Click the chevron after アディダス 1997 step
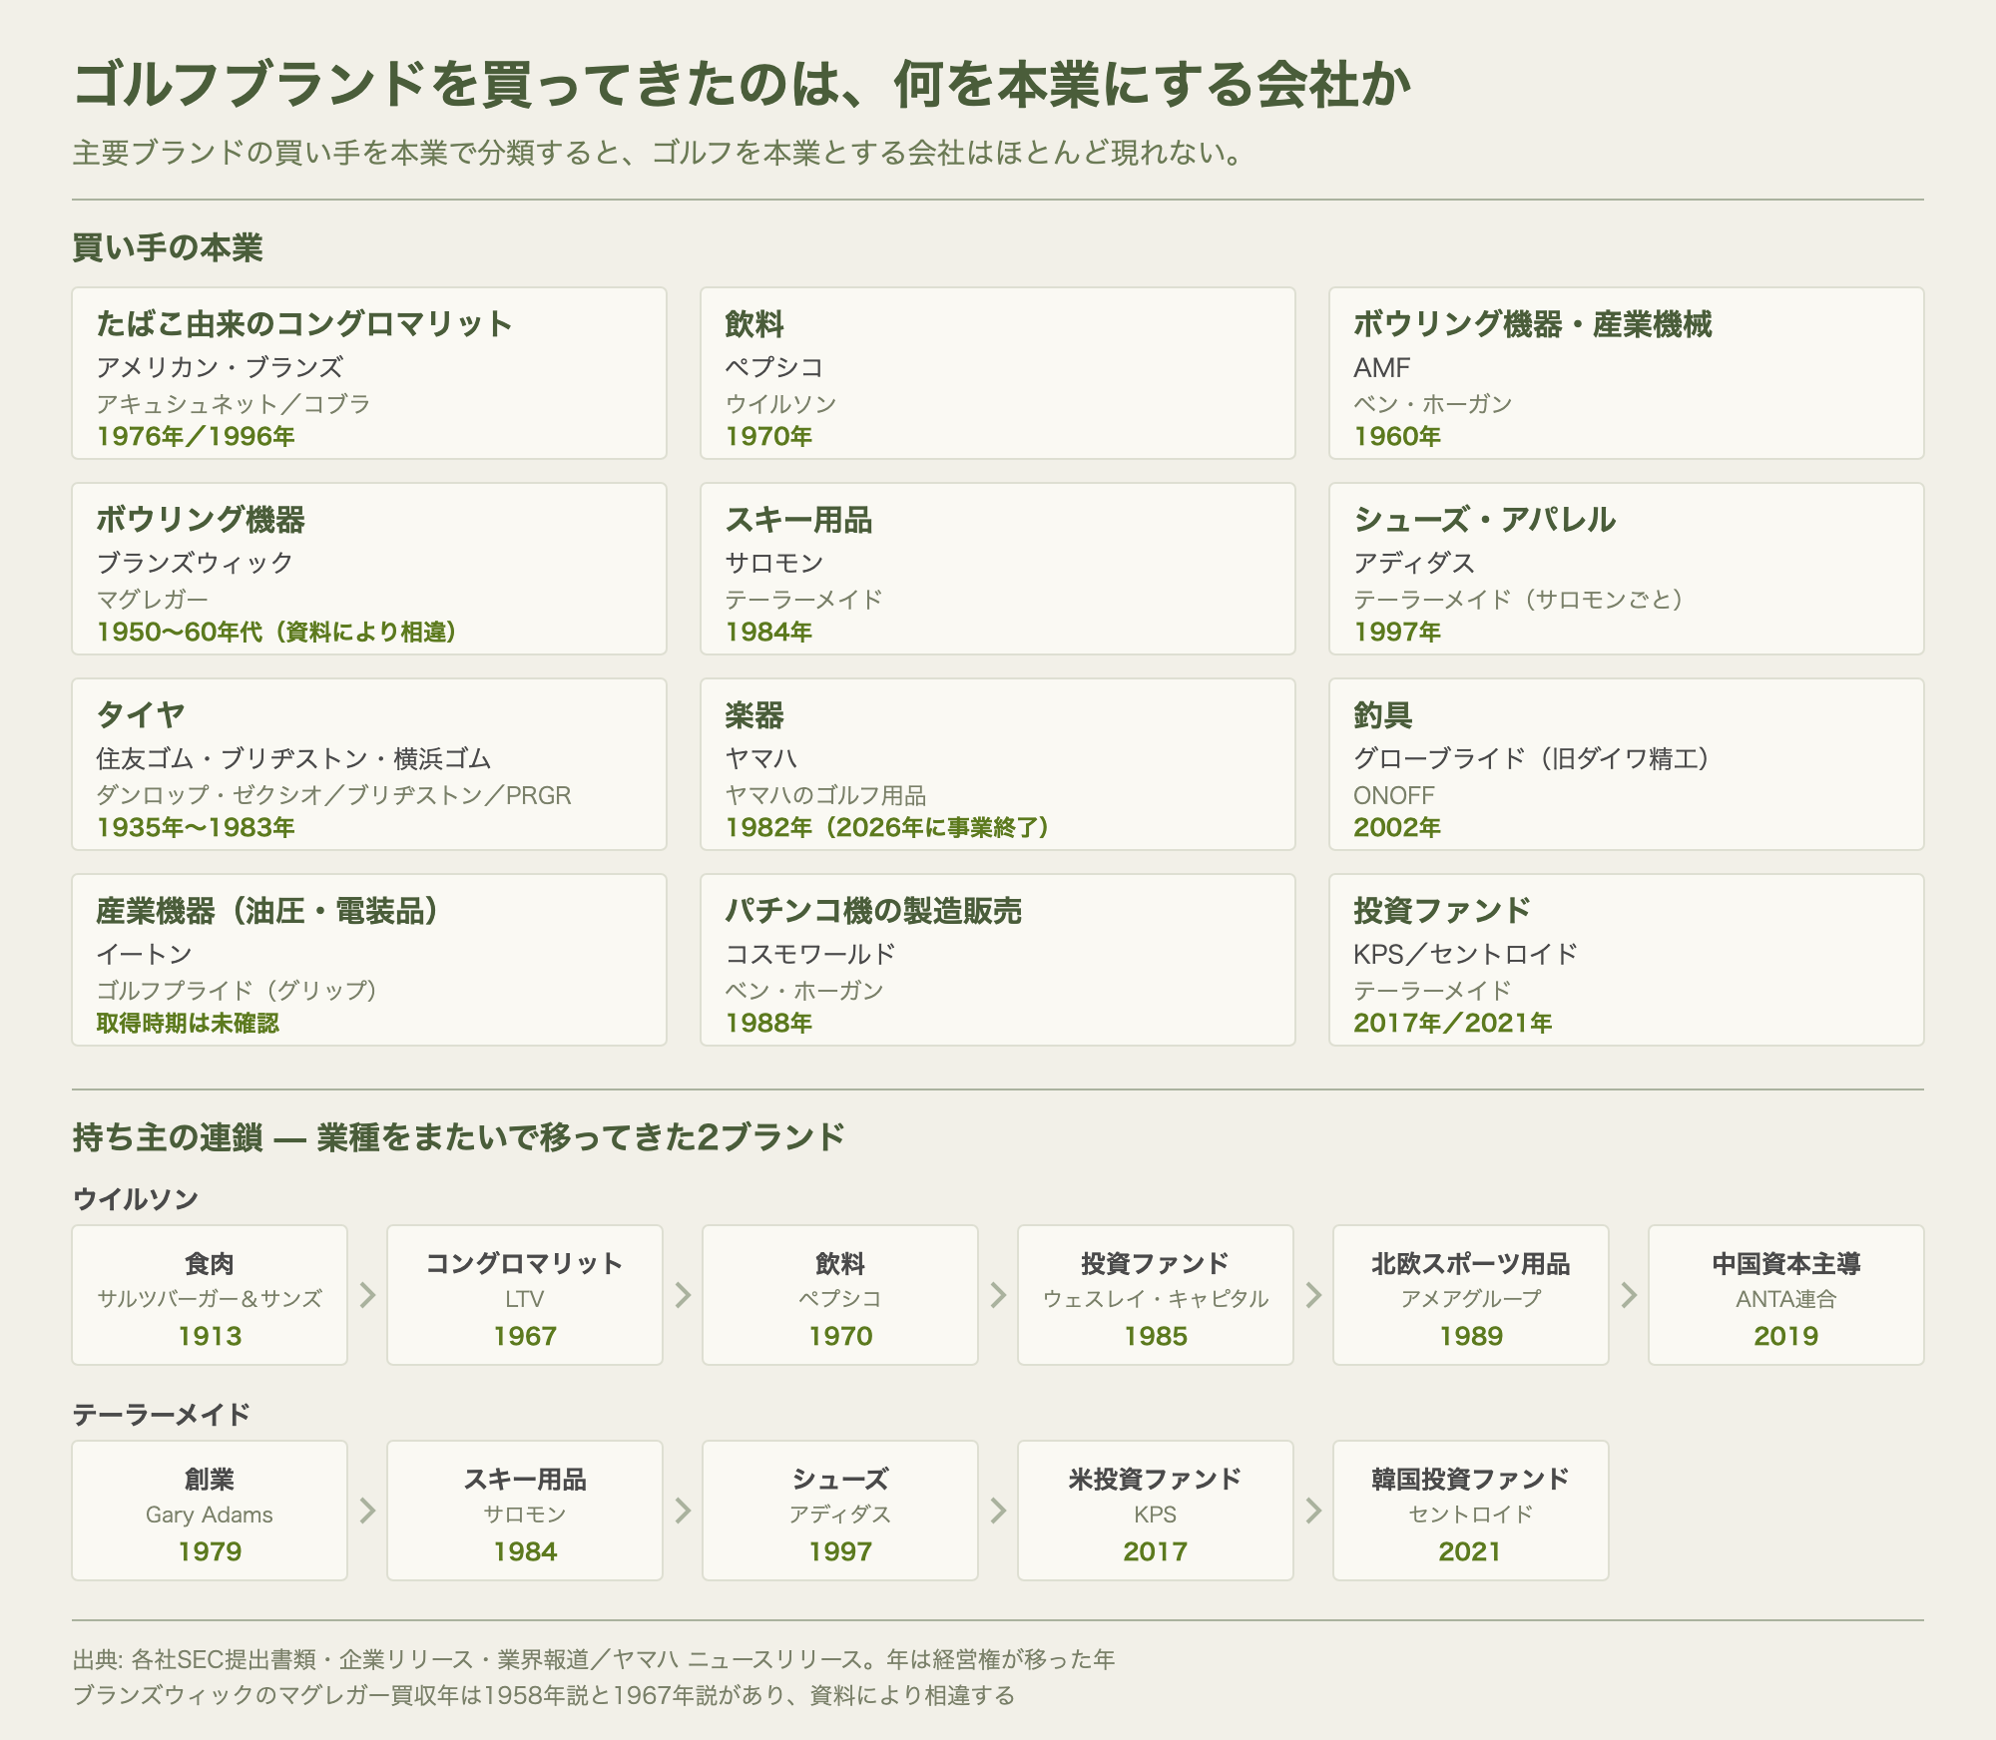This screenshot has width=1996, height=1740. click(998, 1511)
